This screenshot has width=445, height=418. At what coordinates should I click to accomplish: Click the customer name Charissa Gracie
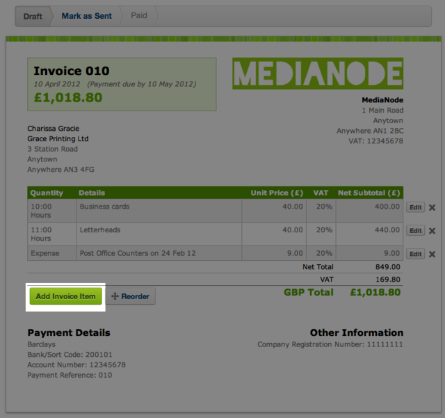(52, 129)
